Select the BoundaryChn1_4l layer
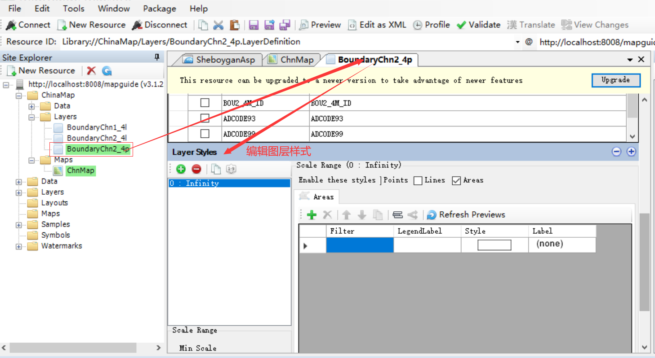The image size is (655, 358). point(97,127)
